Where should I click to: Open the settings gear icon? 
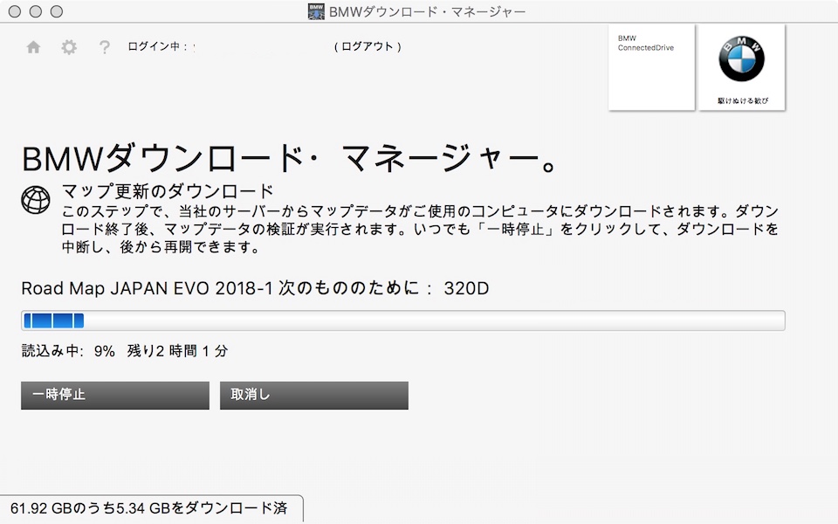click(x=69, y=47)
